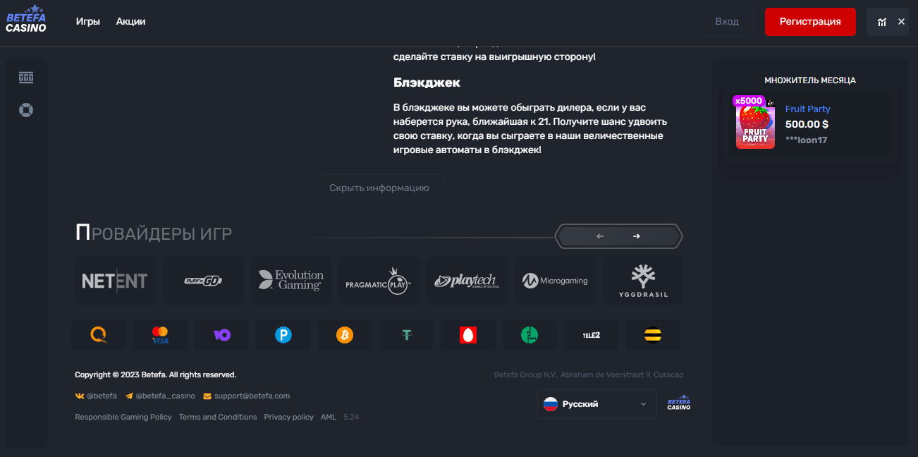Viewport: 918px width, 457px height.
Task: Select the QIWI payment icon
Action: coord(99,336)
